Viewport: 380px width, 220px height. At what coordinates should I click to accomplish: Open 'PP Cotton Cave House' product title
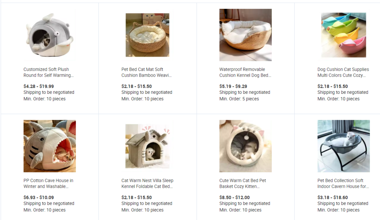click(x=48, y=183)
